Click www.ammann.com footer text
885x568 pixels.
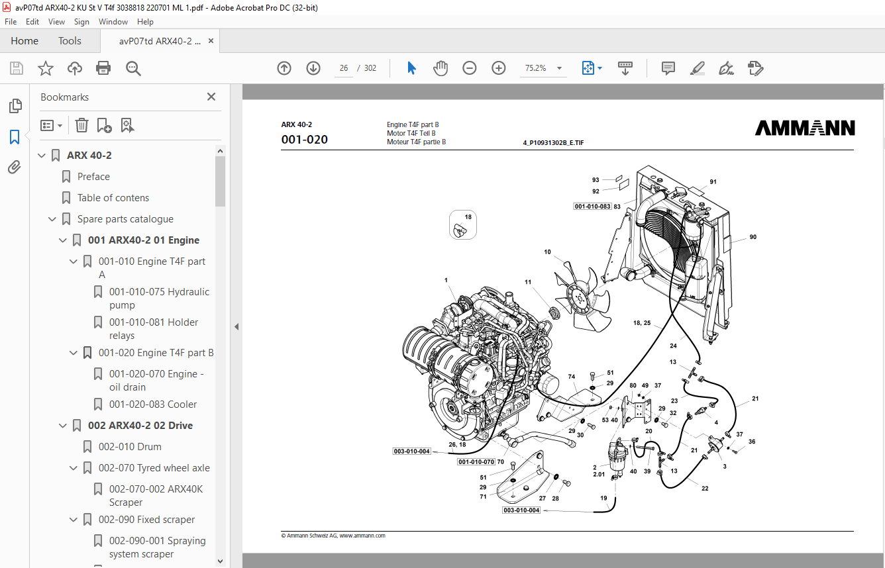[x=362, y=536]
